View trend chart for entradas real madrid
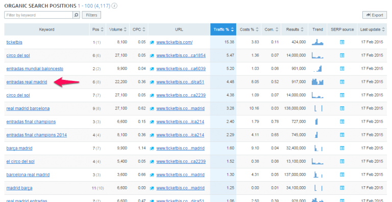Screen dimensions: 392x202 317,81
